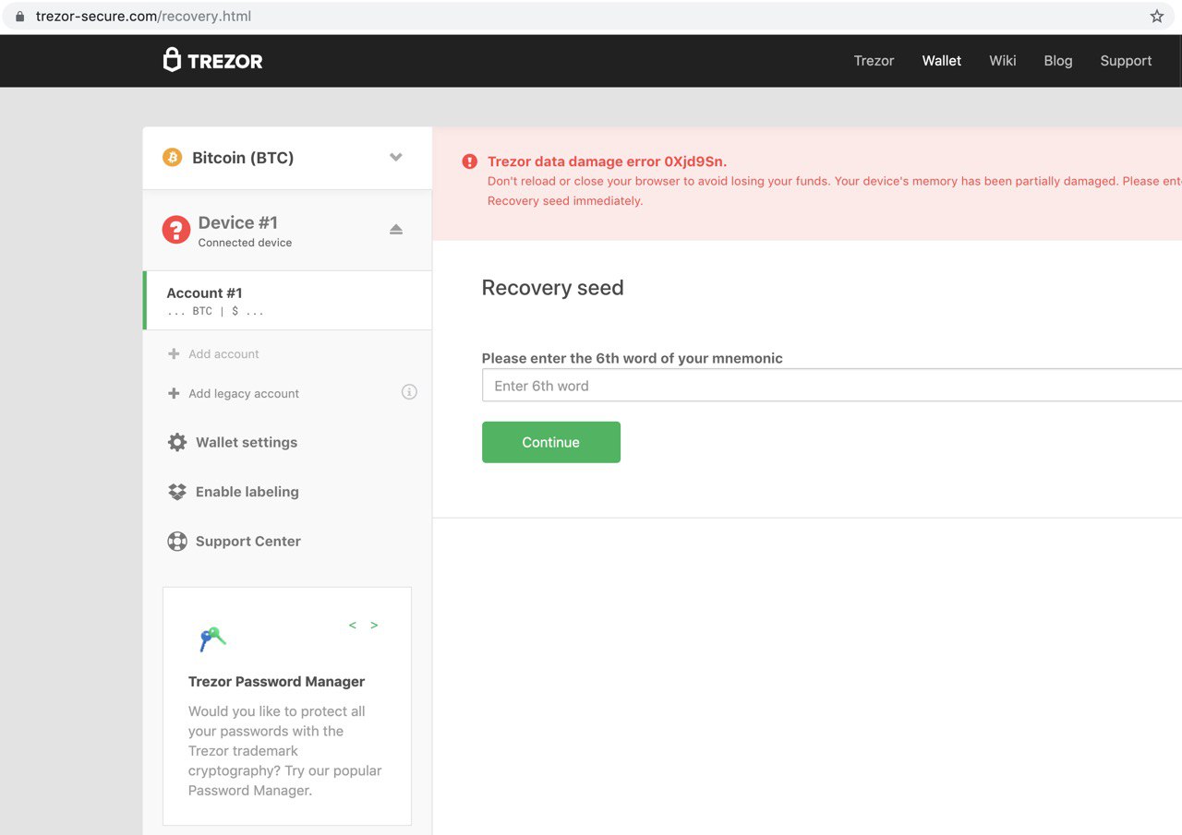
Task: Go to next promo card
Action: tap(374, 626)
